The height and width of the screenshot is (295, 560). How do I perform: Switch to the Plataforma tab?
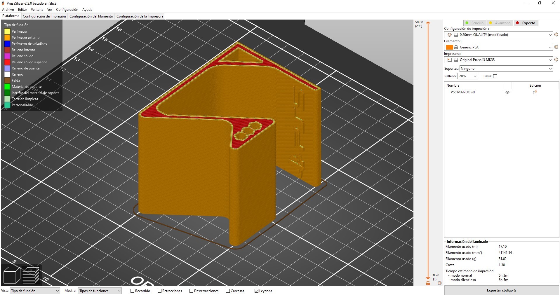coord(11,16)
